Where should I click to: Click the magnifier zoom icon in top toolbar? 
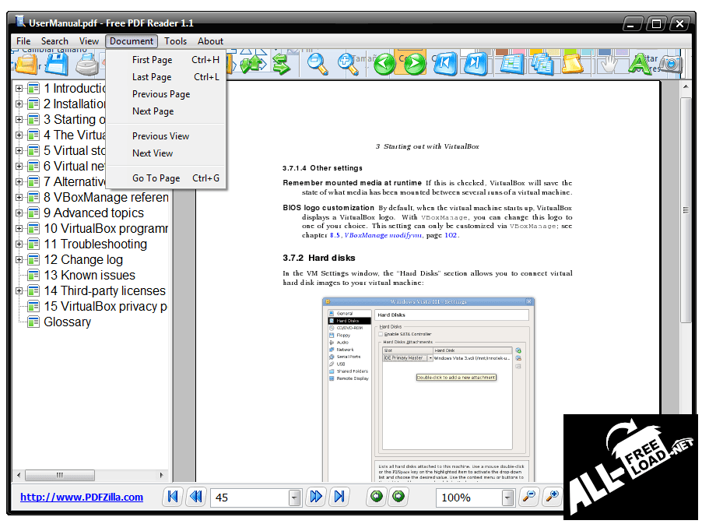(x=317, y=63)
